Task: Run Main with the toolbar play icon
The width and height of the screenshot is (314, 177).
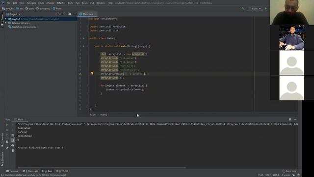Action: point(266,9)
